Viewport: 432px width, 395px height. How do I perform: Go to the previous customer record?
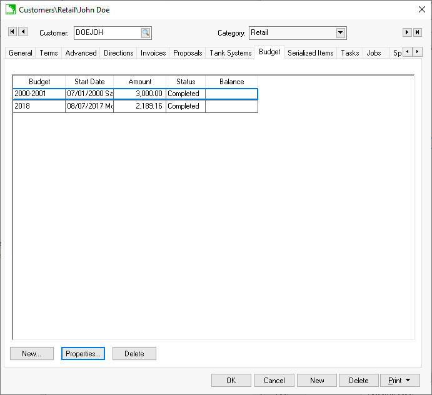(x=23, y=32)
